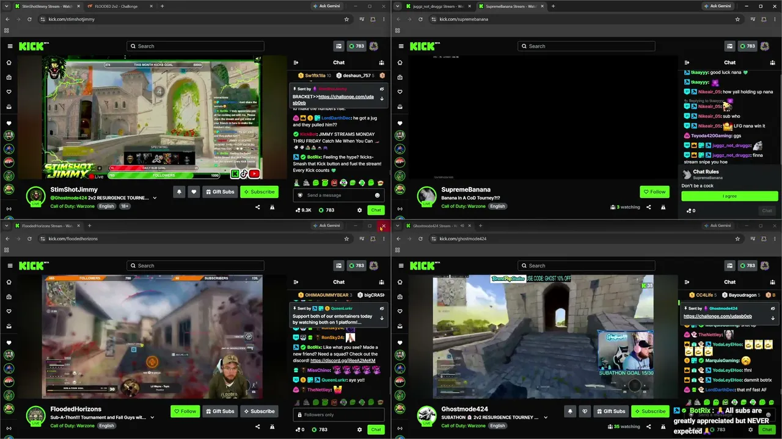Follow the FloodedHorizons channel

click(x=185, y=411)
